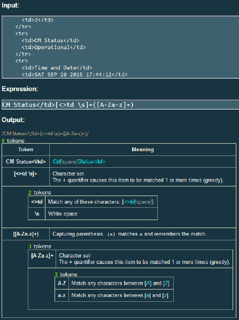This screenshot has height=320, width=239.
Task: Click the Expression regex input field
Action: pyautogui.click(x=120, y=105)
